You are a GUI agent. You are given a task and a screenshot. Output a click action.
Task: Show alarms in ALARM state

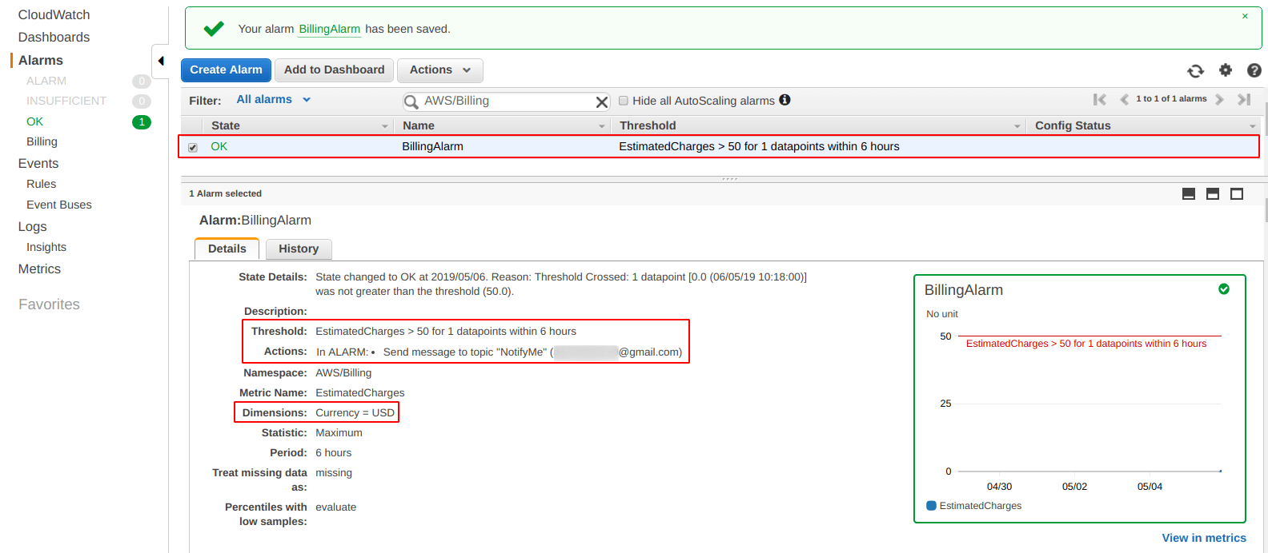[46, 81]
